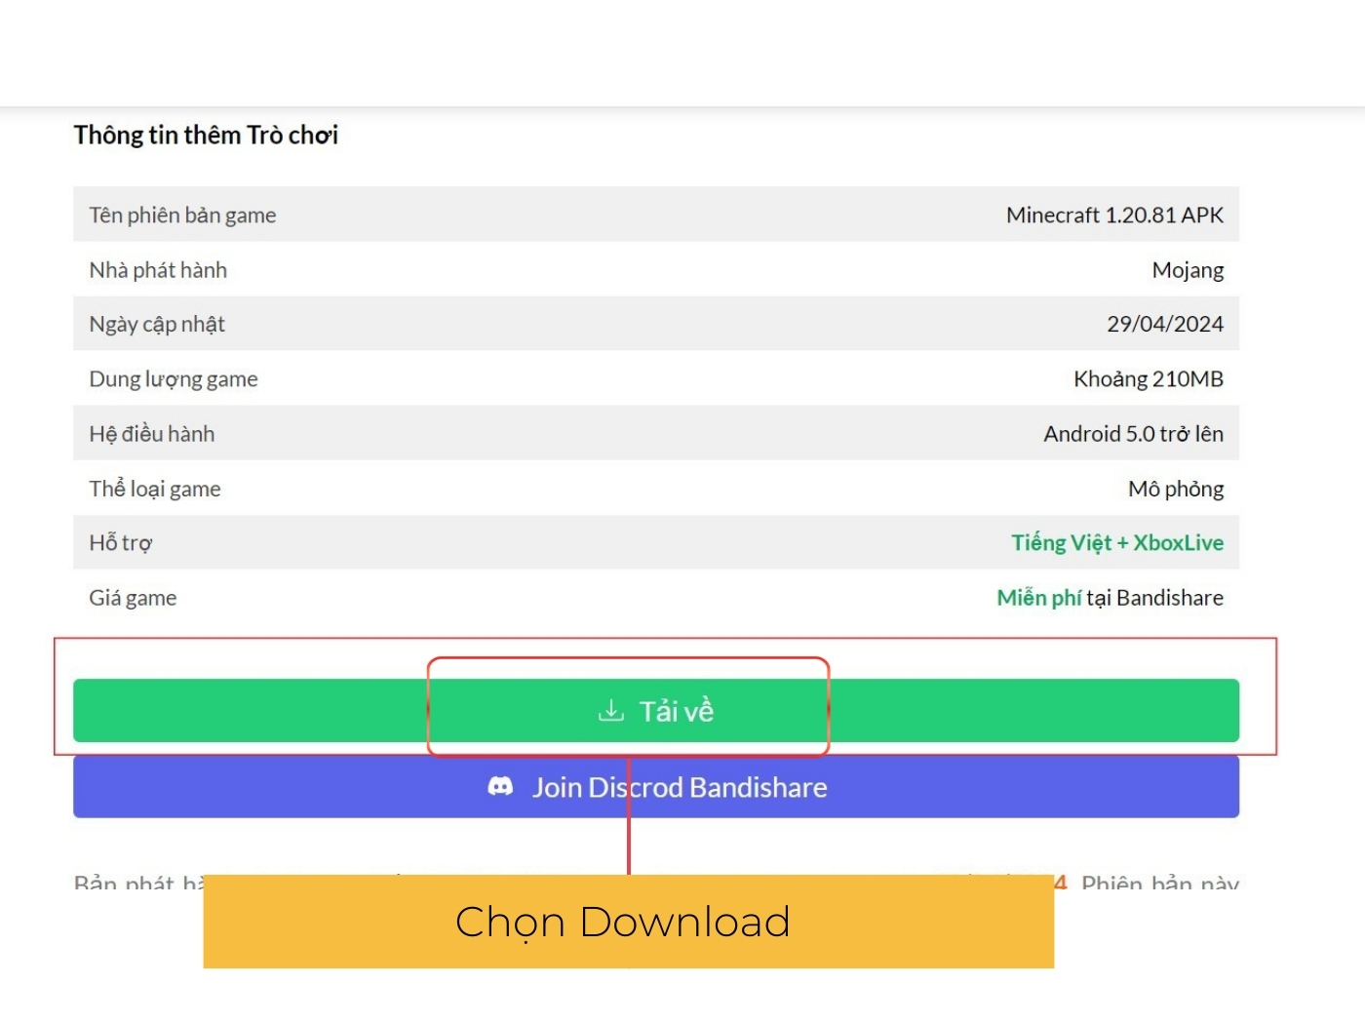
Task: Click the 'Mô phỏng' genre value
Action: (1176, 489)
